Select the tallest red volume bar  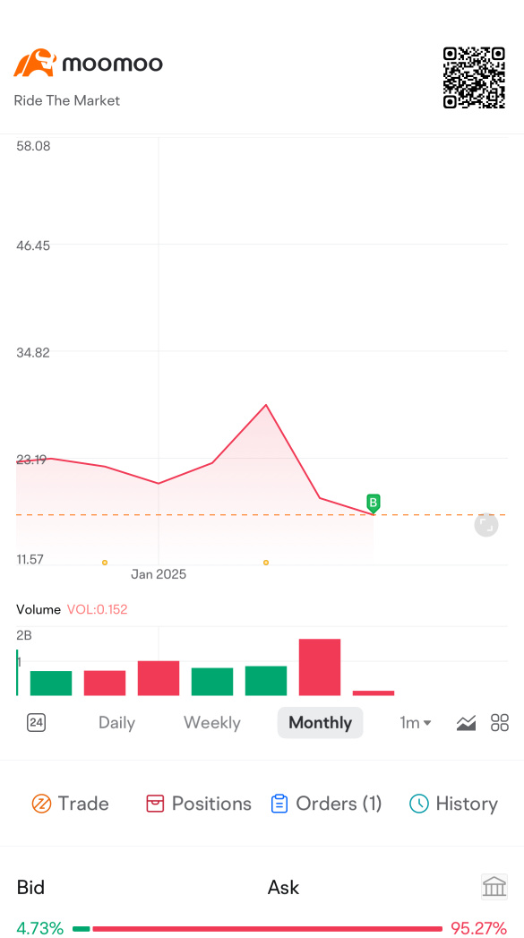(320, 667)
